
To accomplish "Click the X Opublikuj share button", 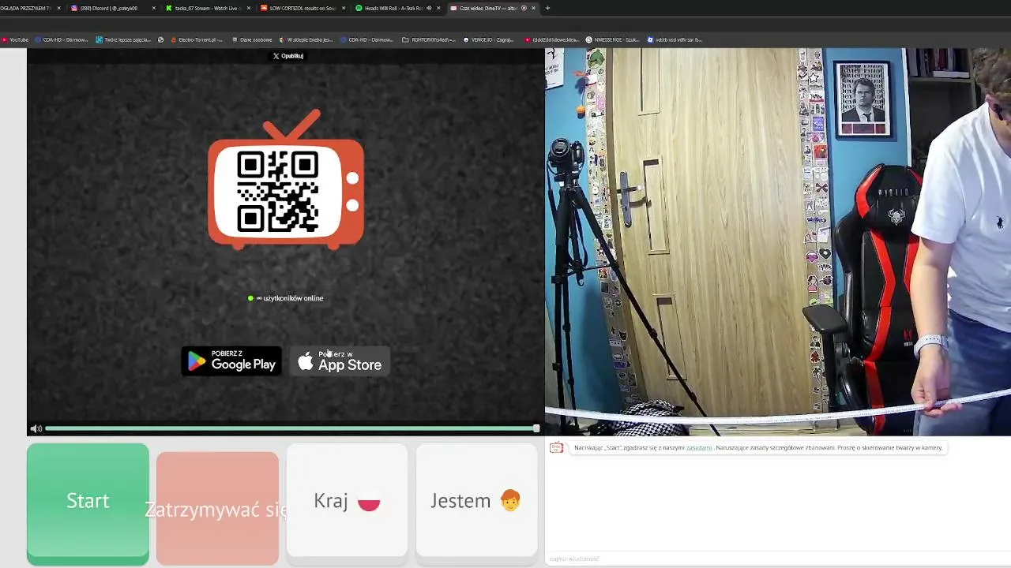I will [288, 56].
